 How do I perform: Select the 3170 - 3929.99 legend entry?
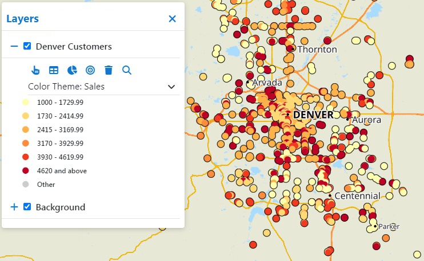(60, 144)
